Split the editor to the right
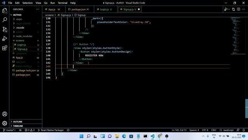 [239, 9]
